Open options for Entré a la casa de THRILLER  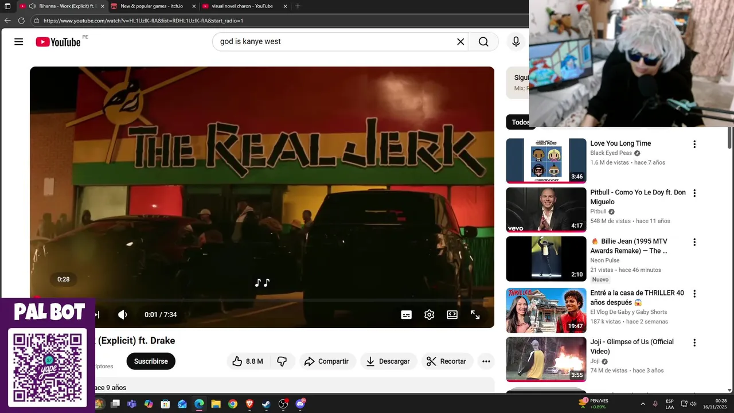(x=694, y=294)
